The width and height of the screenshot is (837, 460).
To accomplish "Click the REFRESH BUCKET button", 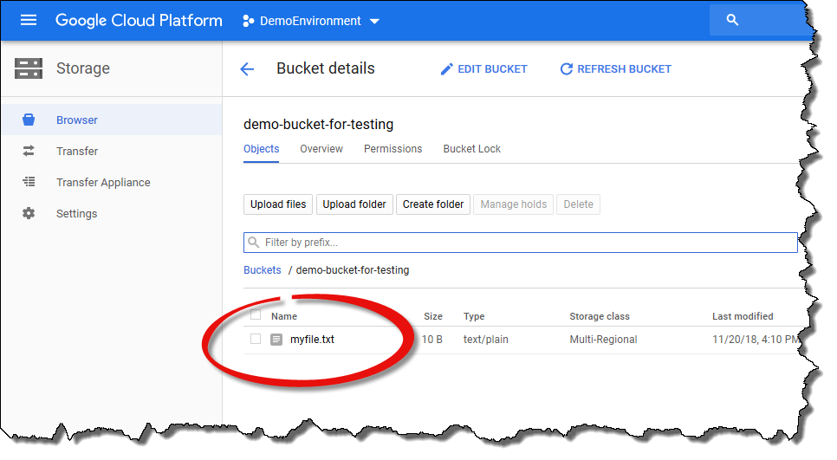I will pyautogui.click(x=615, y=69).
